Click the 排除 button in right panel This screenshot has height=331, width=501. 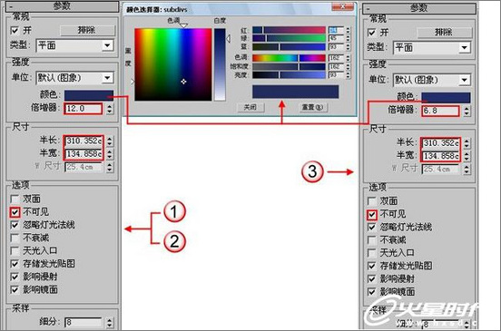[x=445, y=33]
